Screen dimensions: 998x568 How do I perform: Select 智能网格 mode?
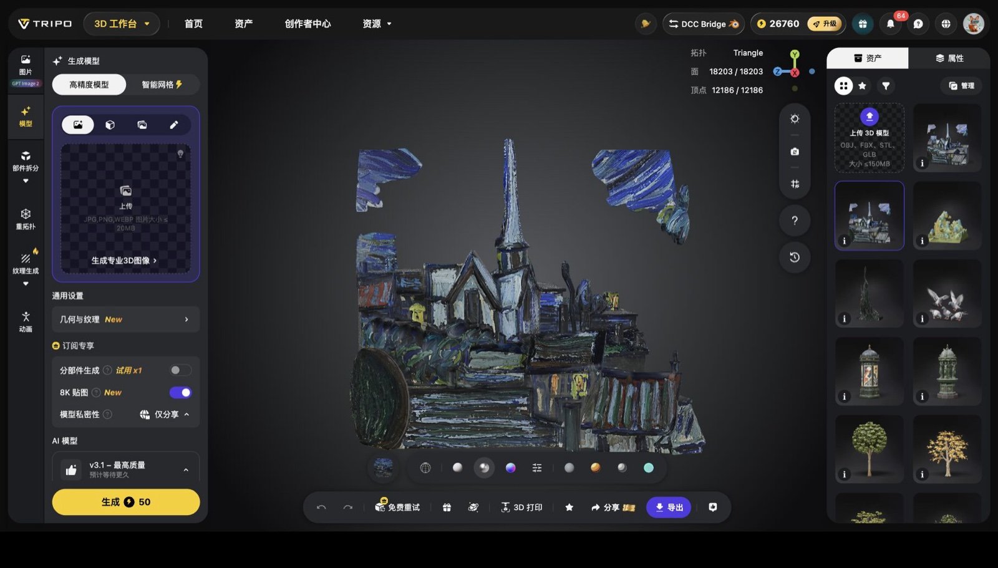click(x=162, y=85)
